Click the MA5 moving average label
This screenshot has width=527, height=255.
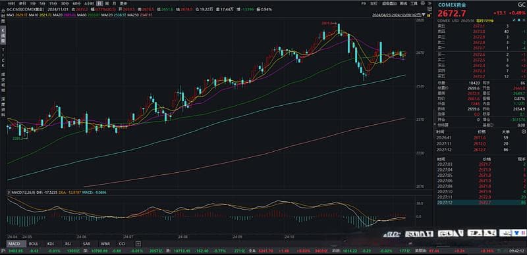coord(18,15)
